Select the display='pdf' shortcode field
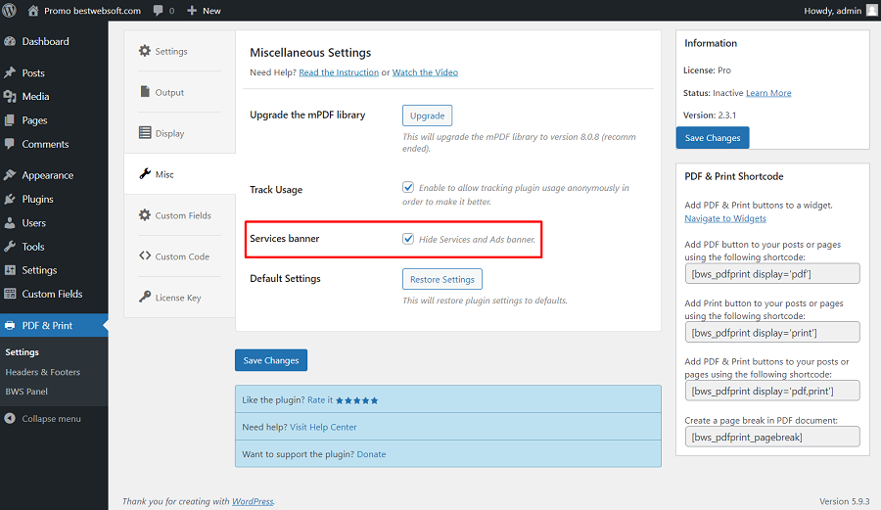Screen dimensions: 881x510 click(x=772, y=274)
